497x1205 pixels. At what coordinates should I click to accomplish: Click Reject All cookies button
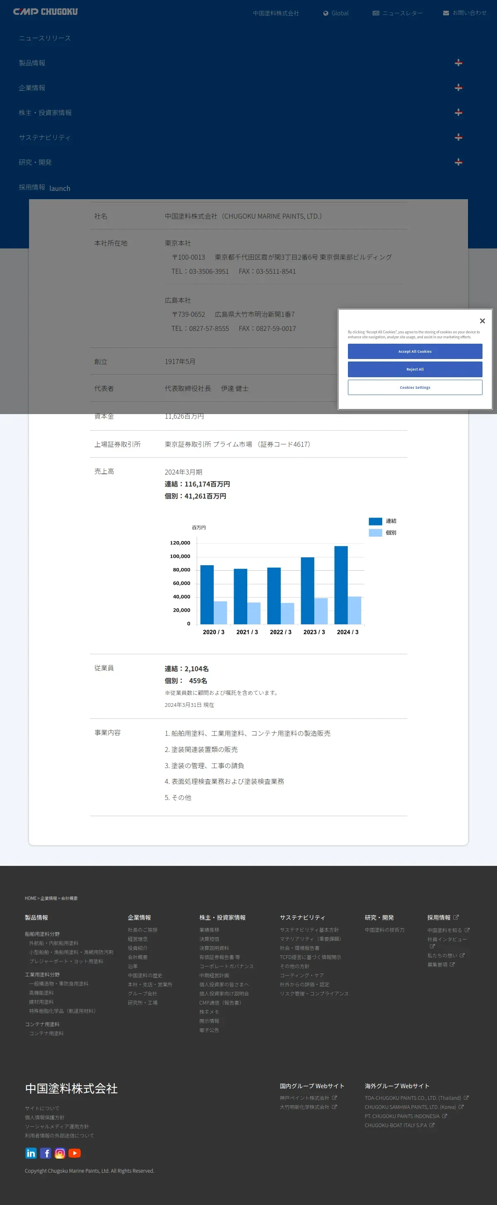415,369
